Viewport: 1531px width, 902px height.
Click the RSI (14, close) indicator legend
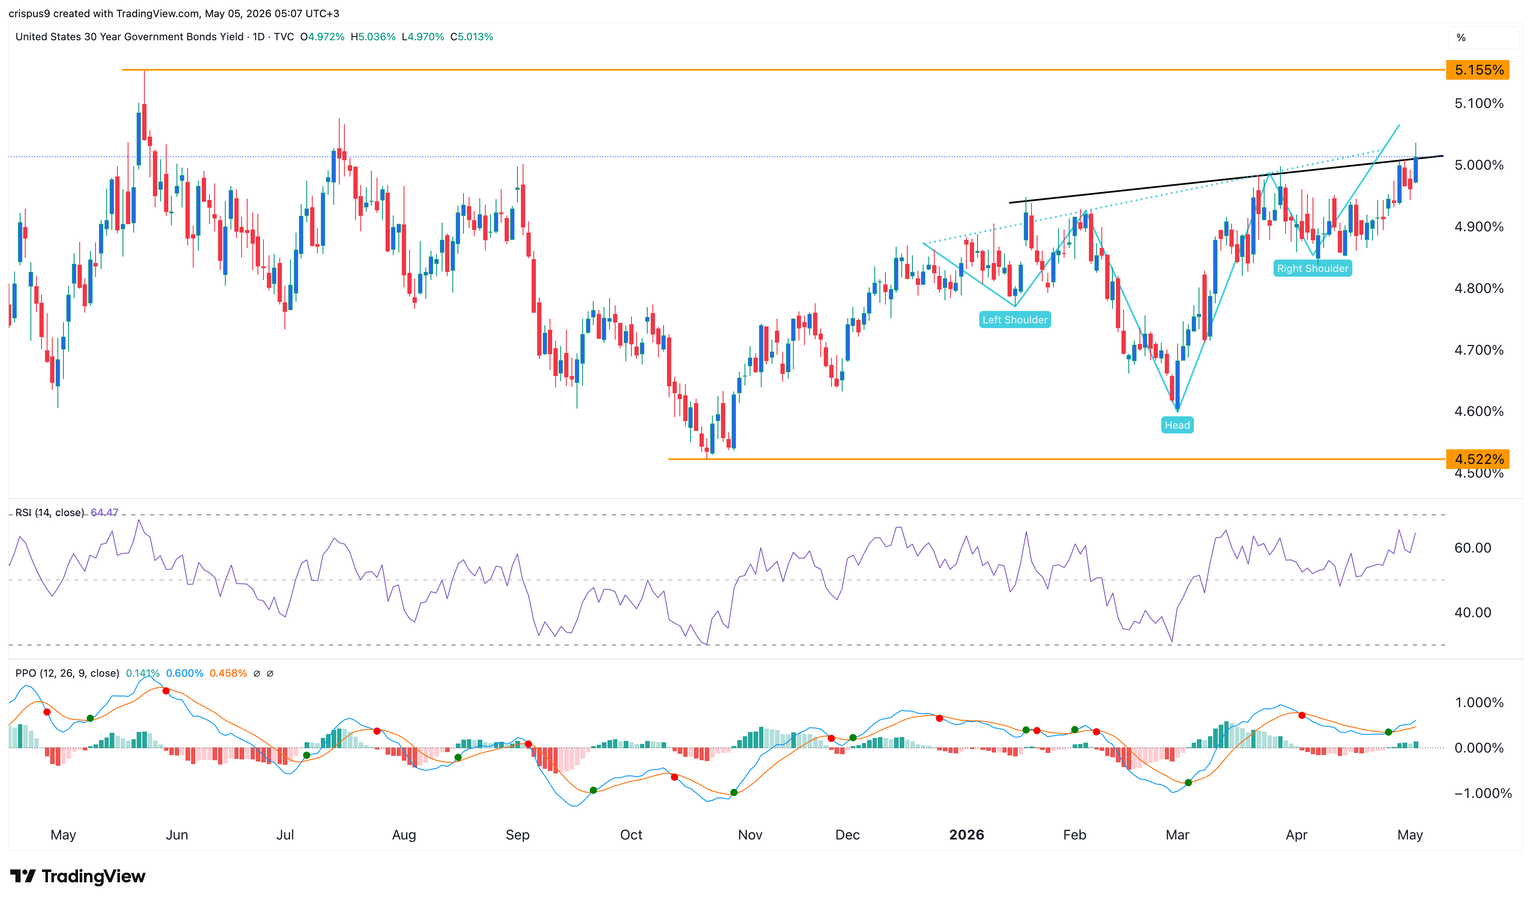pos(49,512)
